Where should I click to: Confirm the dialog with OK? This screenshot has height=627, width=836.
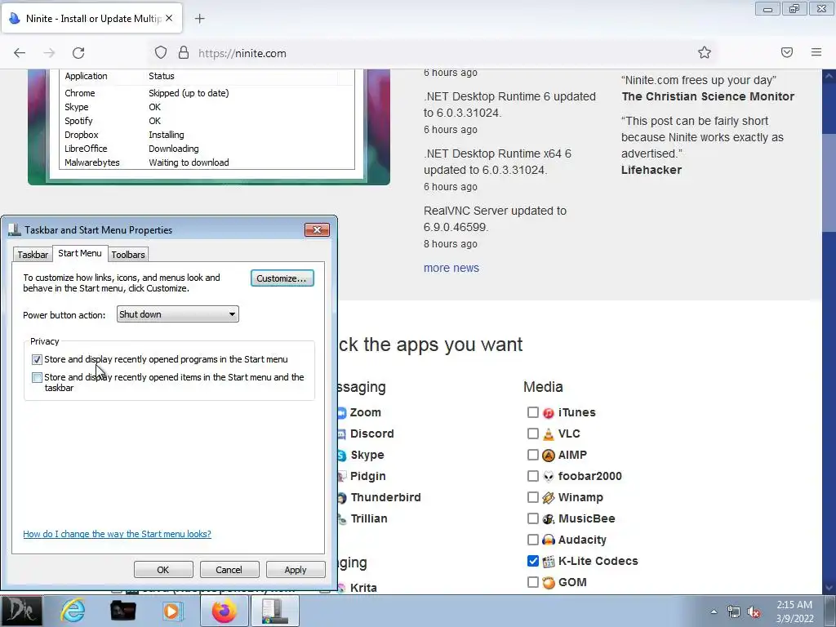coord(163,569)
